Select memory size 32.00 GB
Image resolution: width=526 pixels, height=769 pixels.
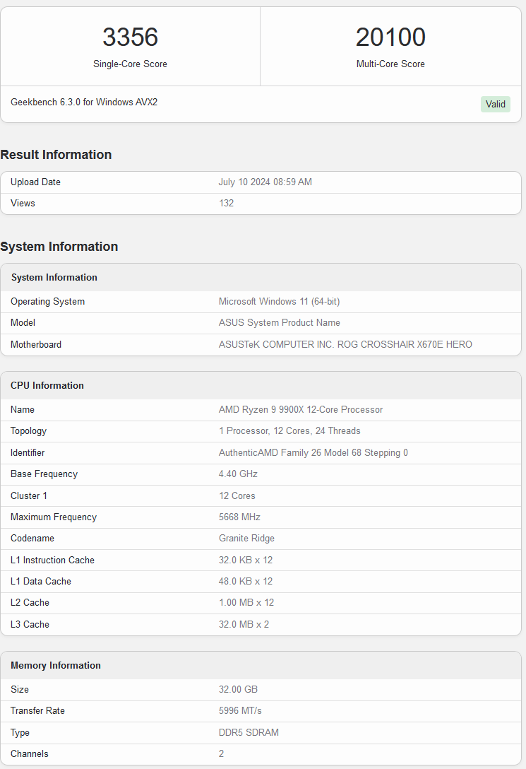click(x=238, y=690)
